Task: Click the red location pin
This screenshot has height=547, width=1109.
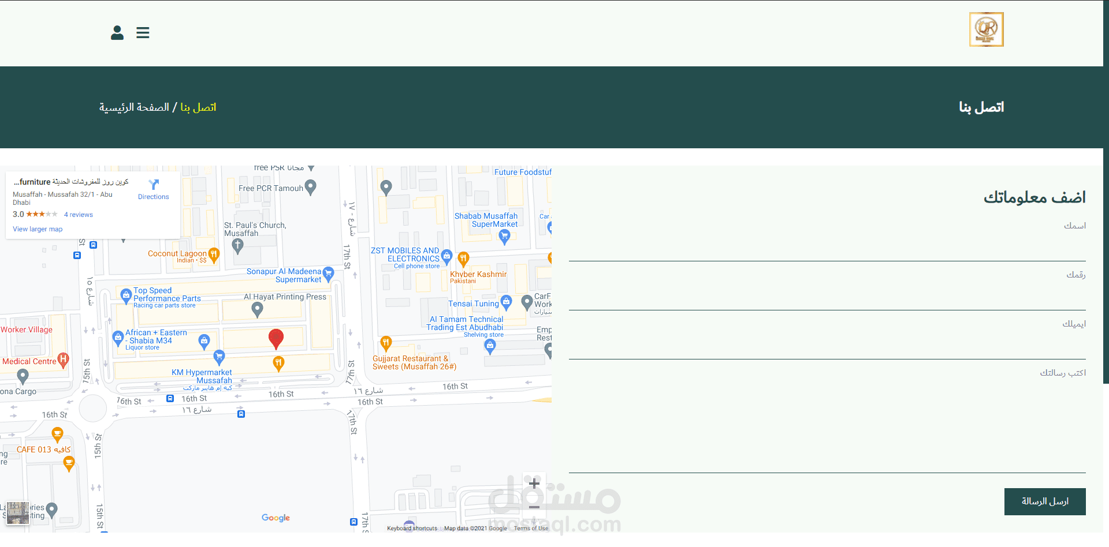Action: pos(276,339)
